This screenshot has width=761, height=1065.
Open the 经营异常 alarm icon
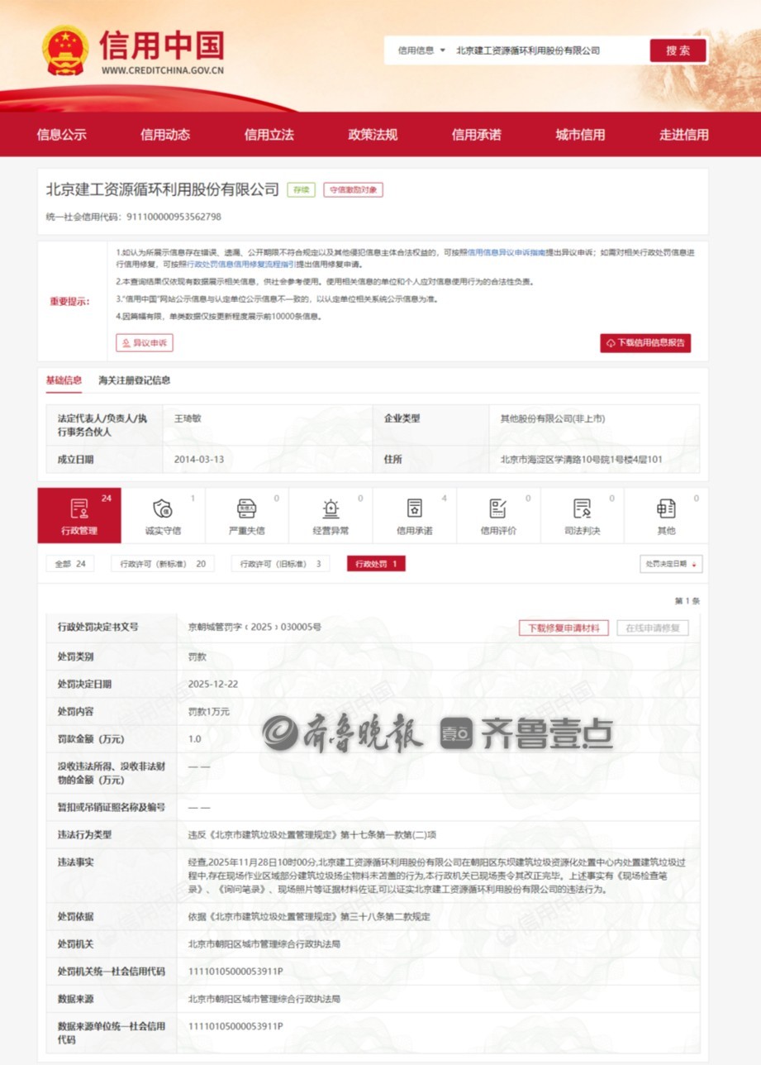click(331, 509)
